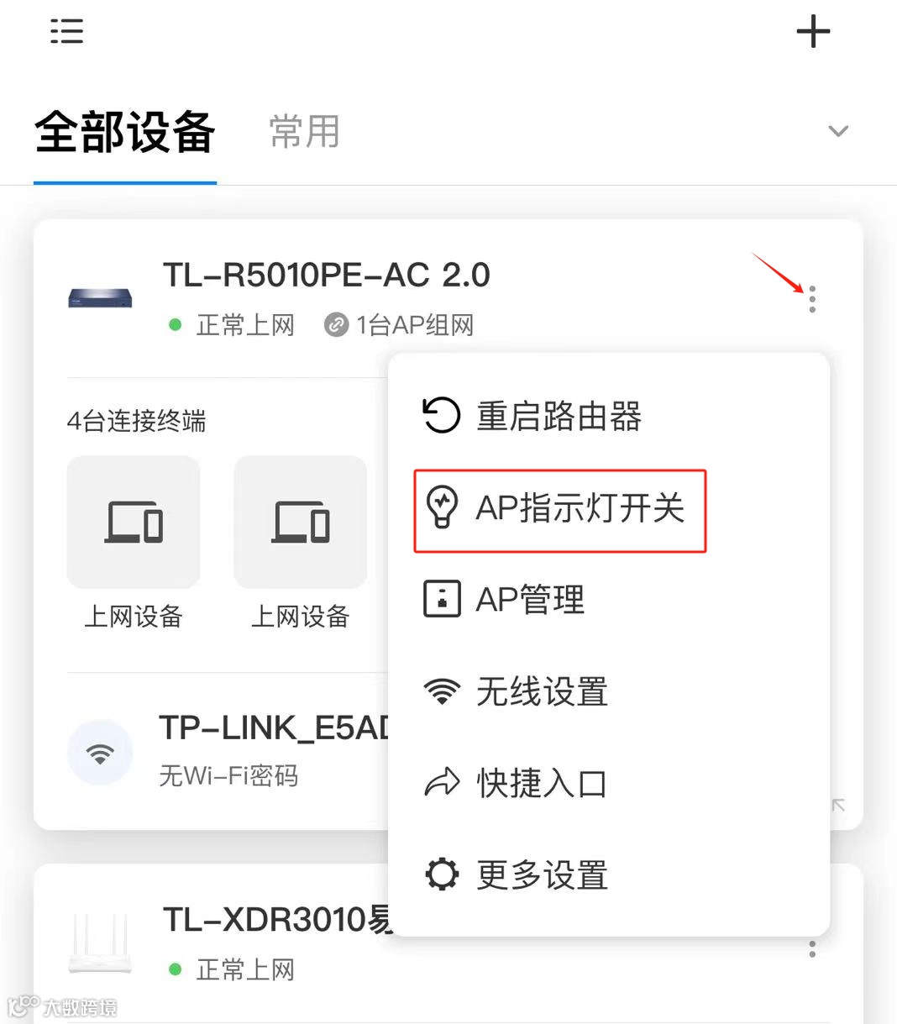Switch to the 常用 tab
This screenshot has width=897, height=1024.
pos(305,132)
